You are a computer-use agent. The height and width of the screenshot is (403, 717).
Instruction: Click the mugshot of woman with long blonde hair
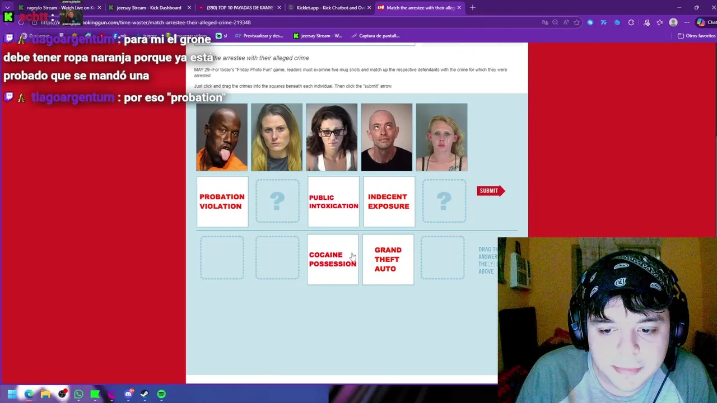[x=277, y=137]
